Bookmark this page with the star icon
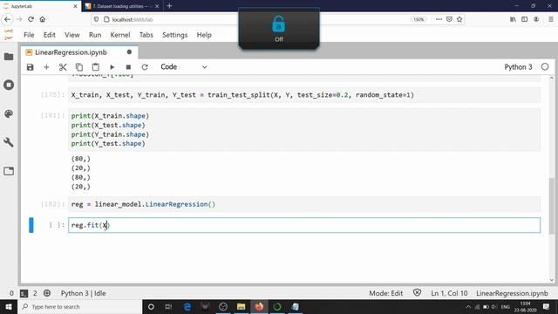 459,19
